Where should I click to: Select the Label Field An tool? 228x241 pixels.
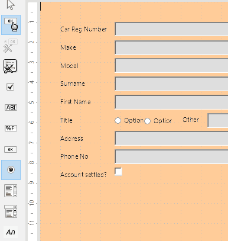(x=11, y=232)
